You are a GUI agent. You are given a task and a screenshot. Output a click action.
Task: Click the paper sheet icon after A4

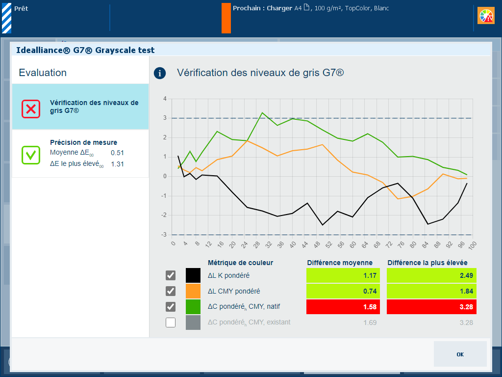306,7
